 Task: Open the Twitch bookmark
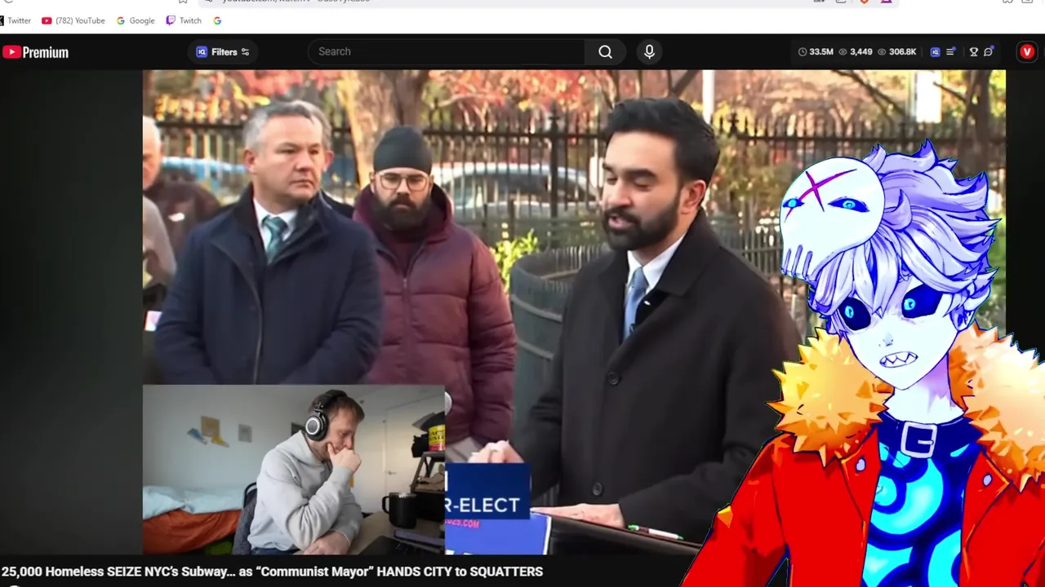click(184, 20)
